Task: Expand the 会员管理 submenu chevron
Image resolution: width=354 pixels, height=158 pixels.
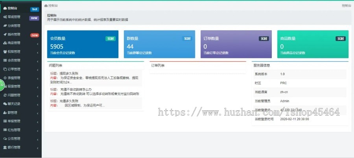Action: pos(37,61)
